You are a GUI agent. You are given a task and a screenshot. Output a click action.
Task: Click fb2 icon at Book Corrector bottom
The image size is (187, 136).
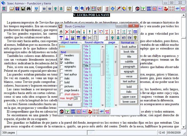pos(84,112)
